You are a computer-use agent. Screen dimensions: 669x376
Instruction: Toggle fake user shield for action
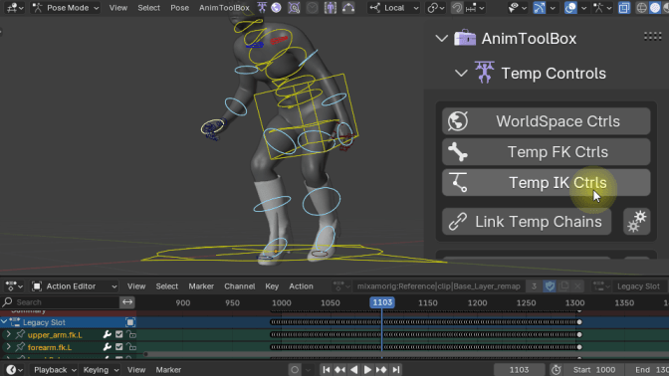coord(550,286)
